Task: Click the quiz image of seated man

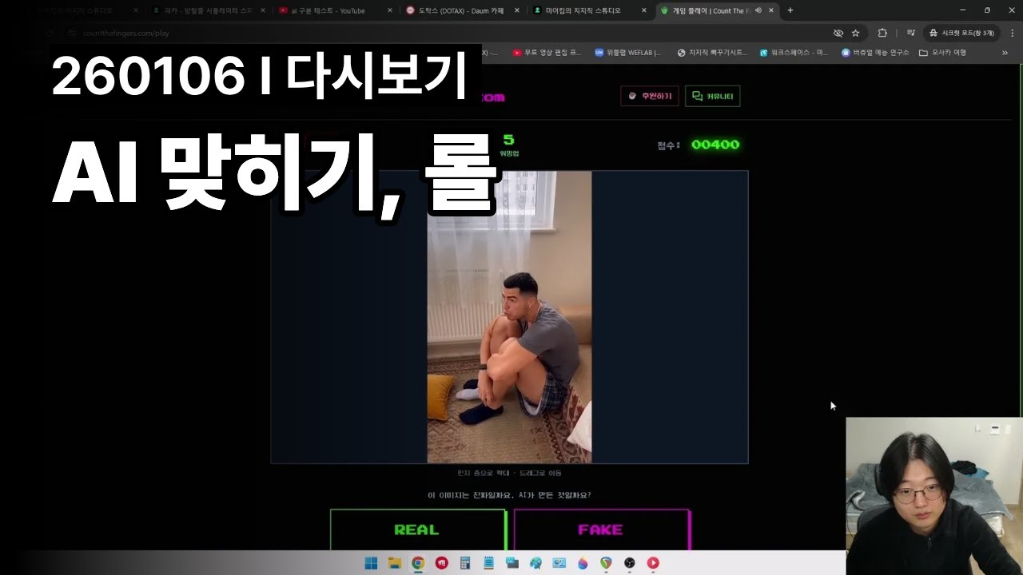Action: coord(509,316)
